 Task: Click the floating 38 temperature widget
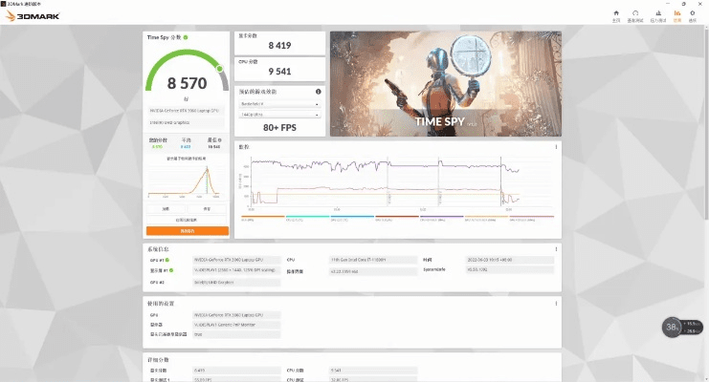click(671, 328)
